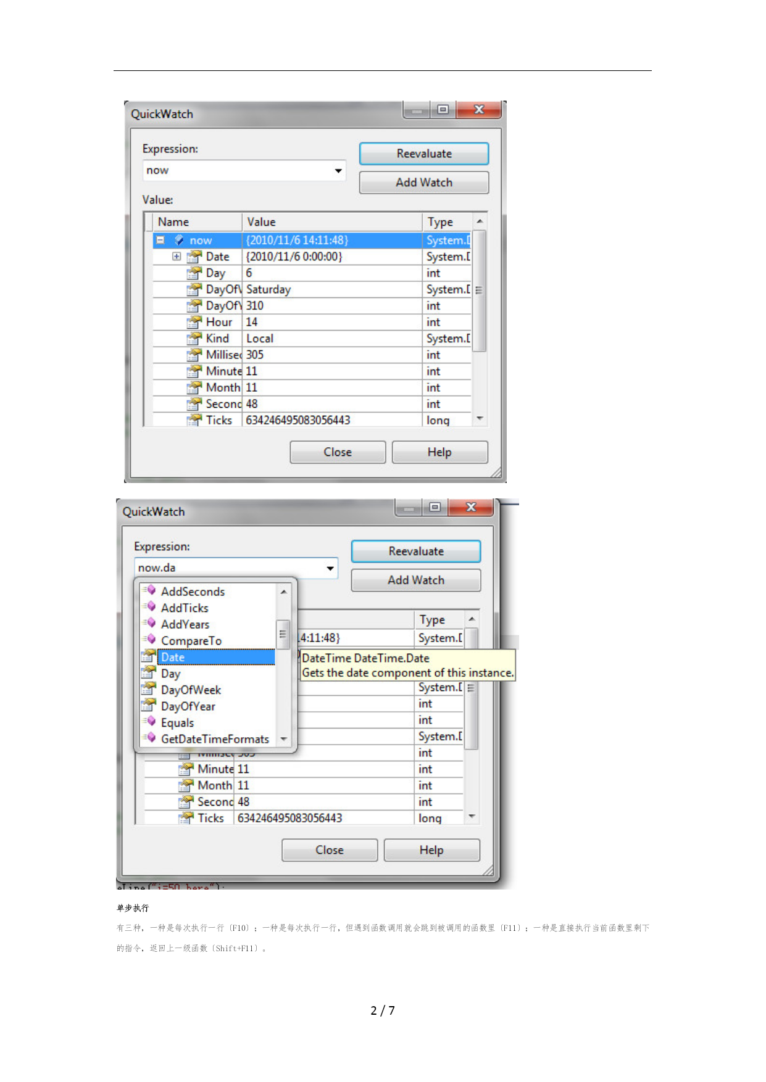Click the Type column header in lower grid
Screen dimensions: 766x1082
click(x=439, y=620)
